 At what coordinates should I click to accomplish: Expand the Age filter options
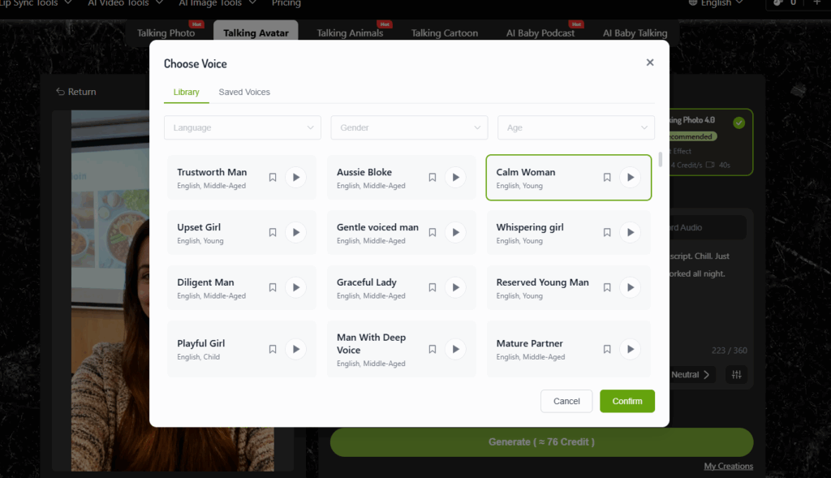576,127
